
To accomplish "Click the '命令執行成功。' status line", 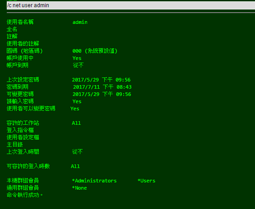I will [x=25, y=195].
